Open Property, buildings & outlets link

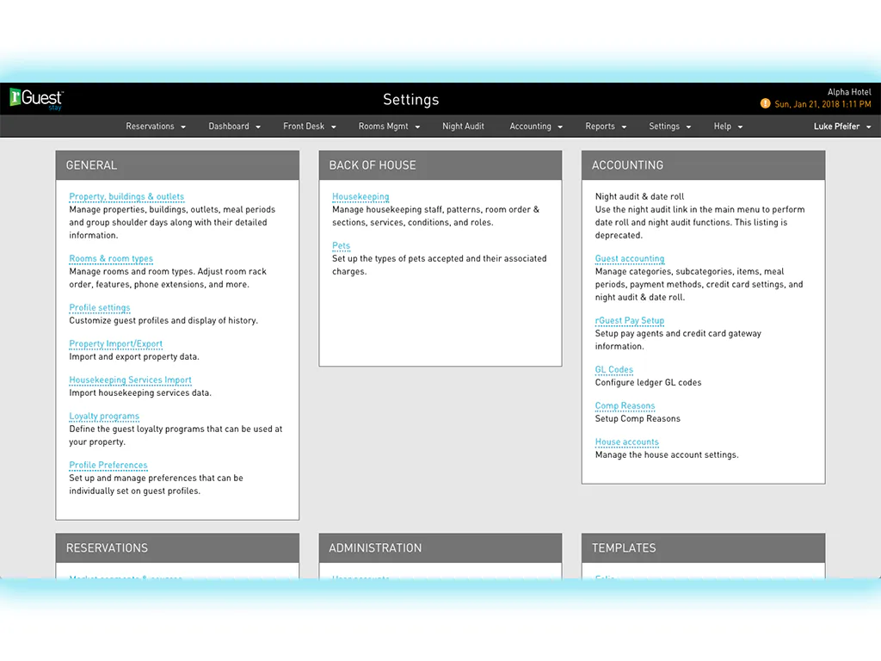(126, 197)
